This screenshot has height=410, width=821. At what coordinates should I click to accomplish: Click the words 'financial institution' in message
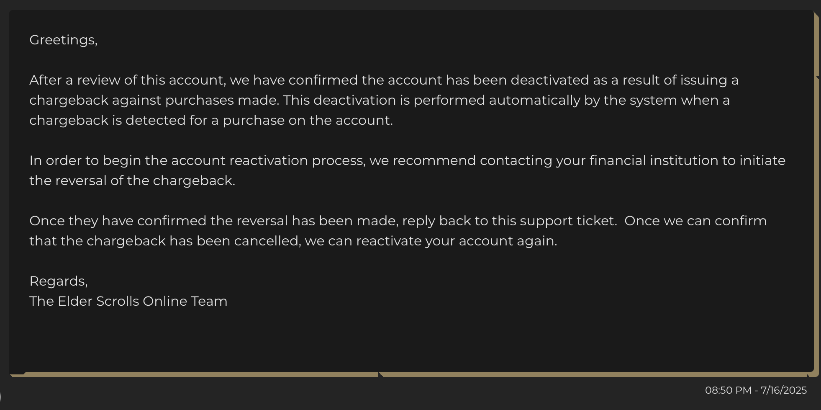point(654,160)
